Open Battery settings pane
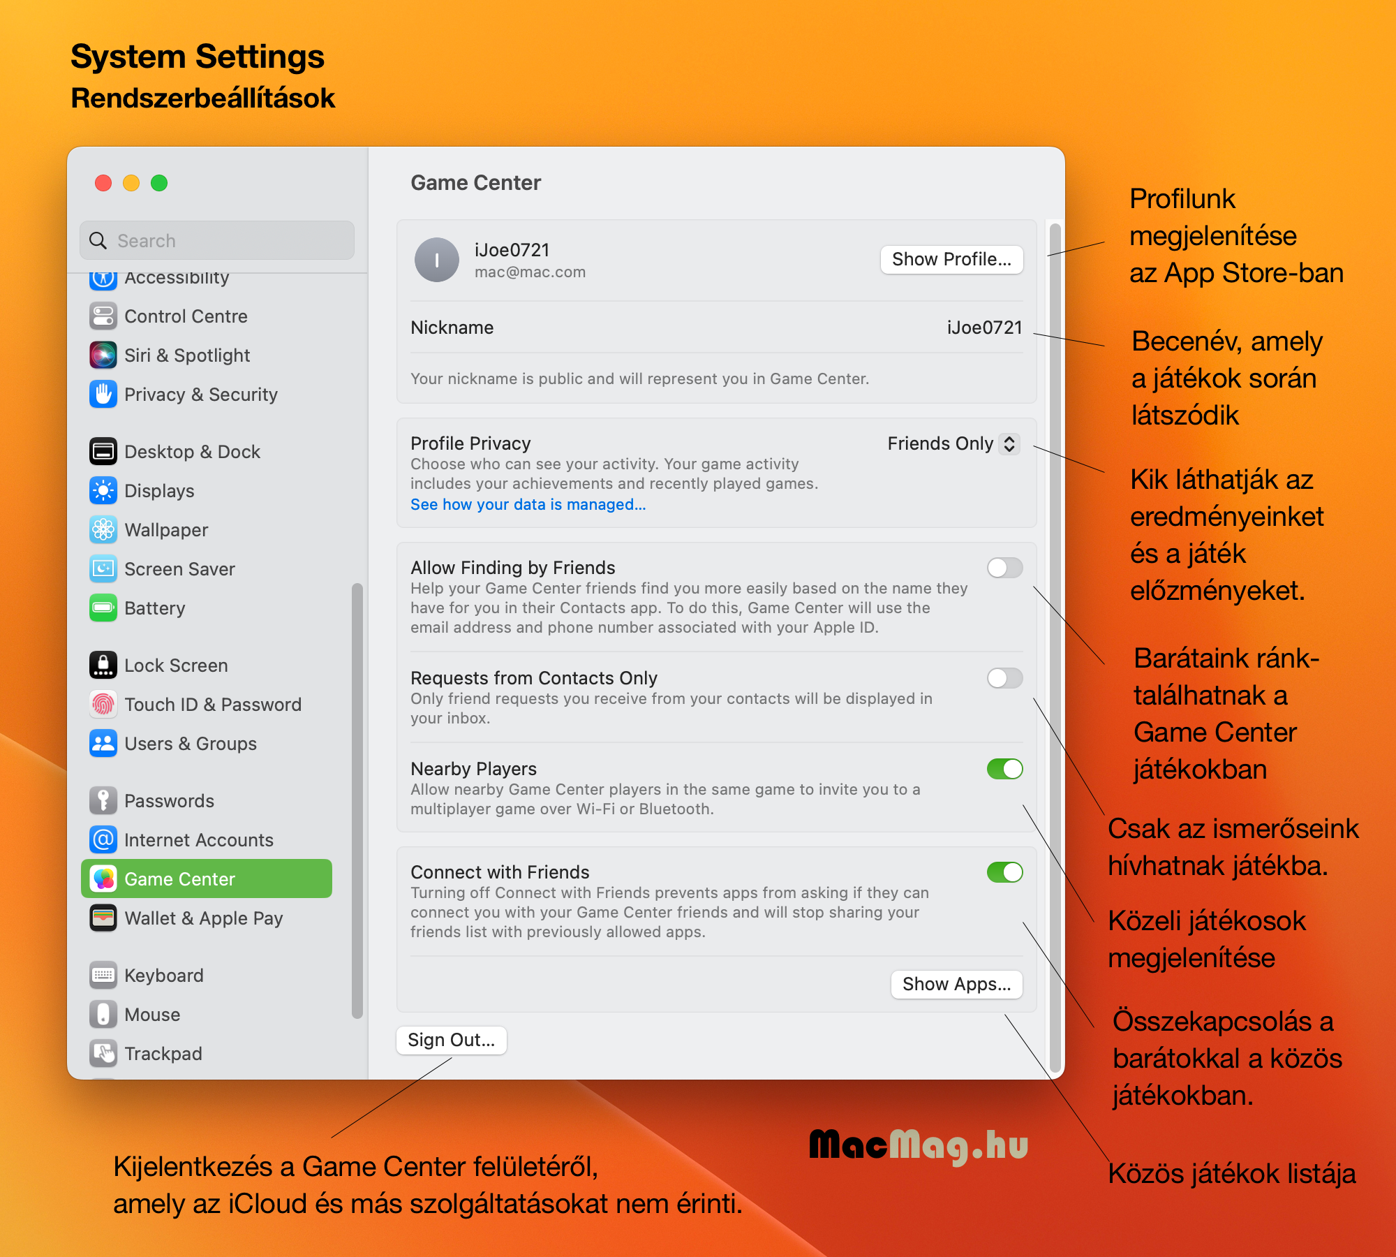 (x=207, y=608)
